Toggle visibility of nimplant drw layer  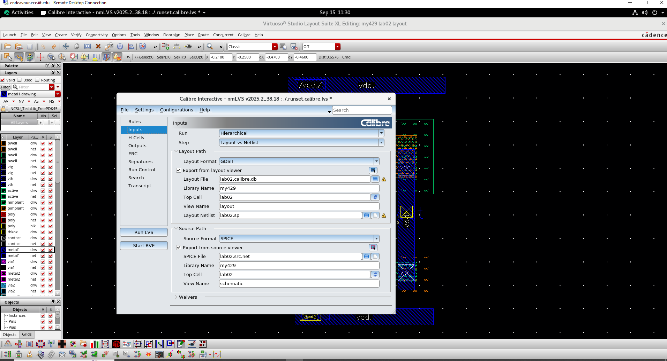pyautogui.click(x=43, y=203)
